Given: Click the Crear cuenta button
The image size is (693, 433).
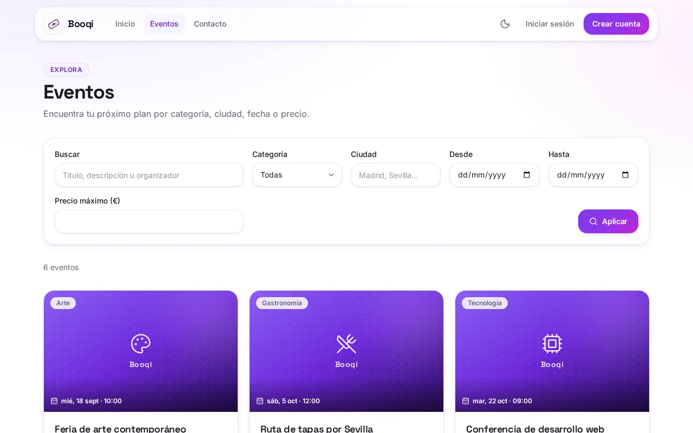Looking at the screenshot, I should coord(616,24).
